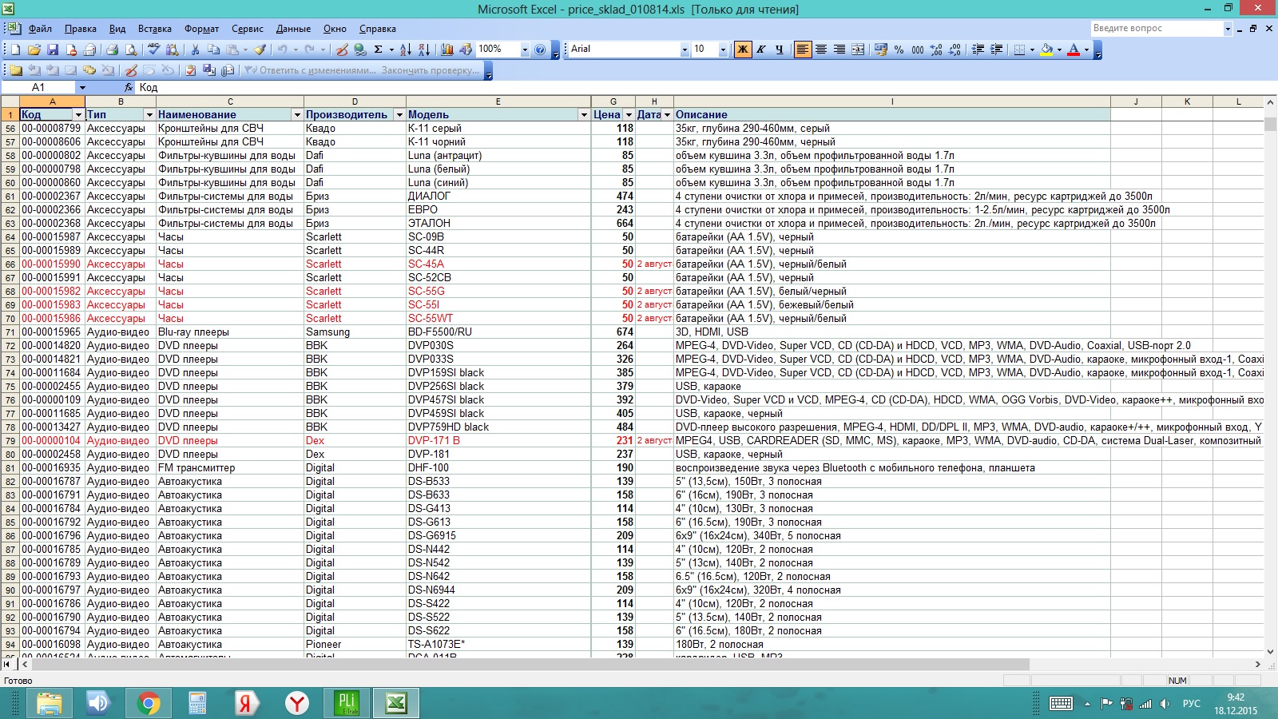Click the Select All corner button
The width and height of the screenshot is (1278, 719).
(x=10, y=101)
